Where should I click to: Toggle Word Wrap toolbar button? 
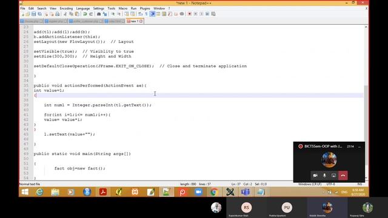(140, 14)
